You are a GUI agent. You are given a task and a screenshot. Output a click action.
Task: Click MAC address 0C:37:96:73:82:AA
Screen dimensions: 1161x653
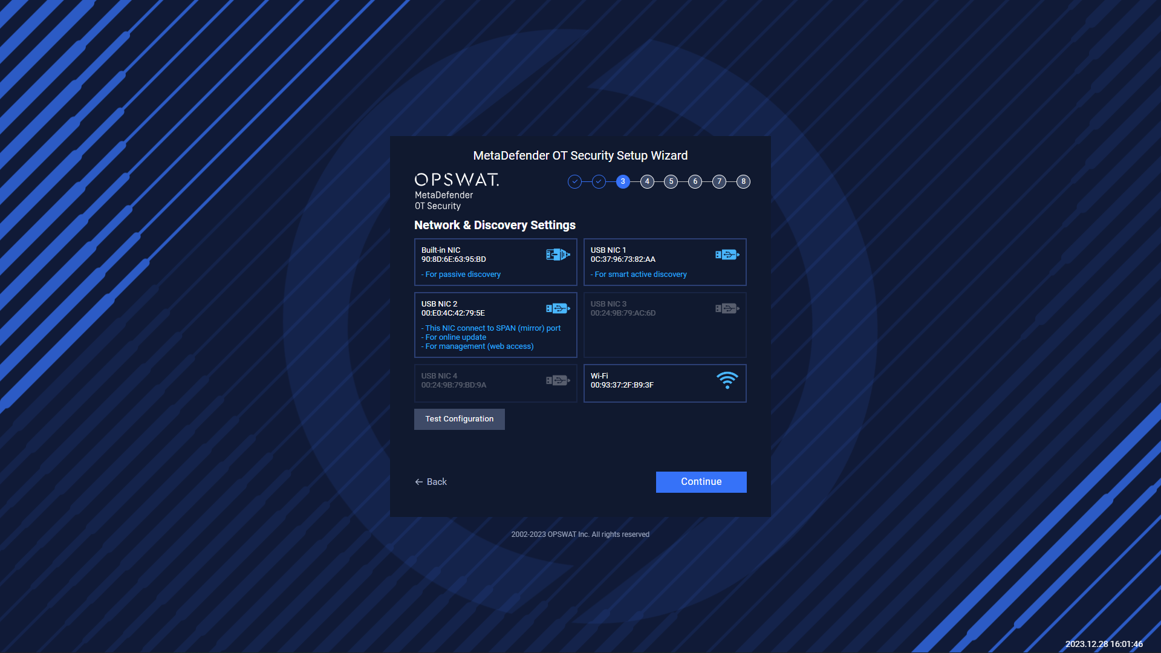click(623, 259)
